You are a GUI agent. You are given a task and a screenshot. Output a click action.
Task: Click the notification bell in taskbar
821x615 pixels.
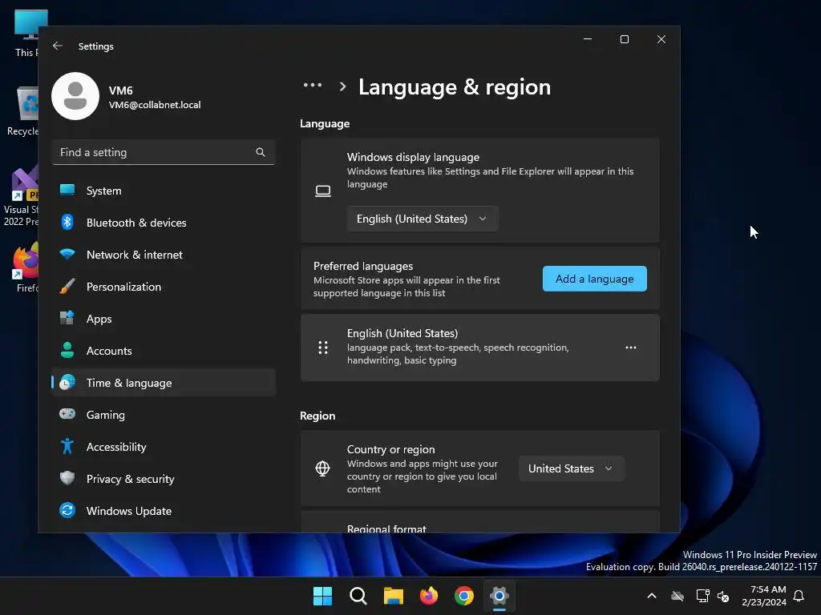[799, 596]
